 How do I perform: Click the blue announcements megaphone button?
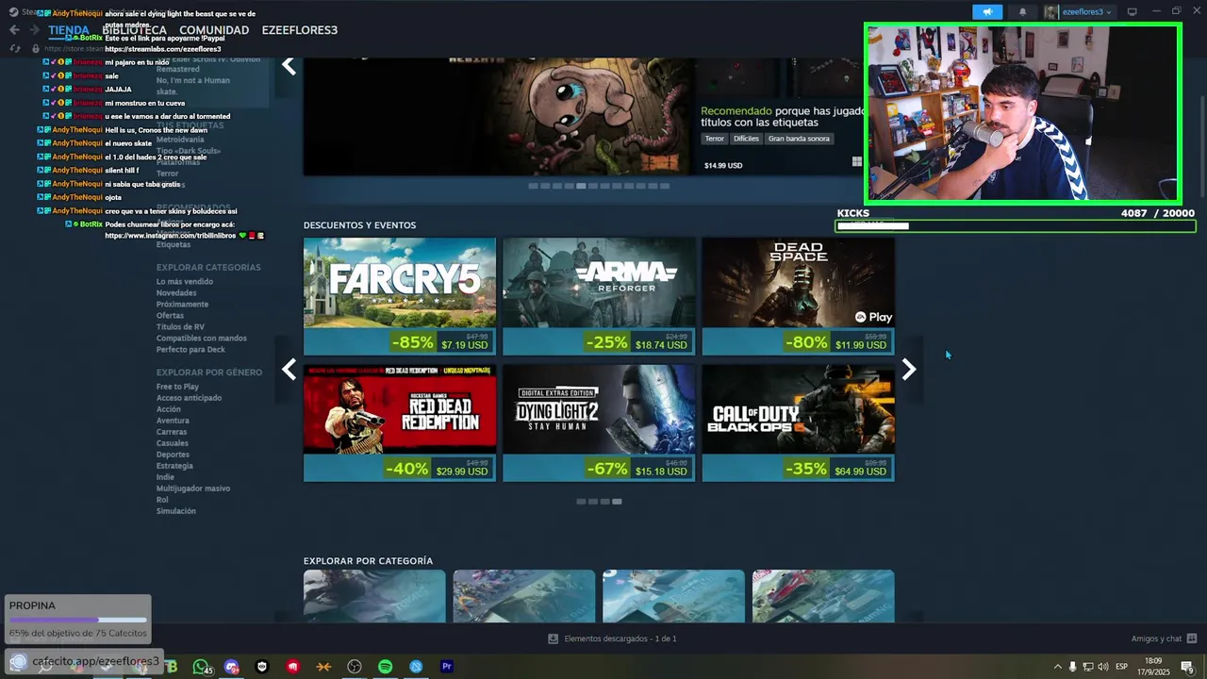tap(987, 12)
